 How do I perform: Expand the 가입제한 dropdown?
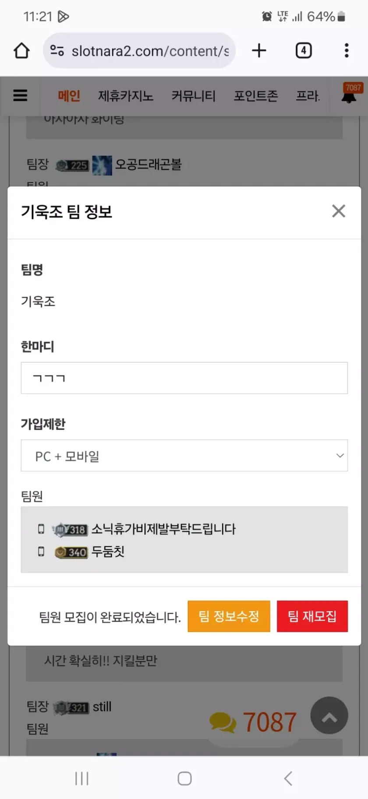pos(184,456)
